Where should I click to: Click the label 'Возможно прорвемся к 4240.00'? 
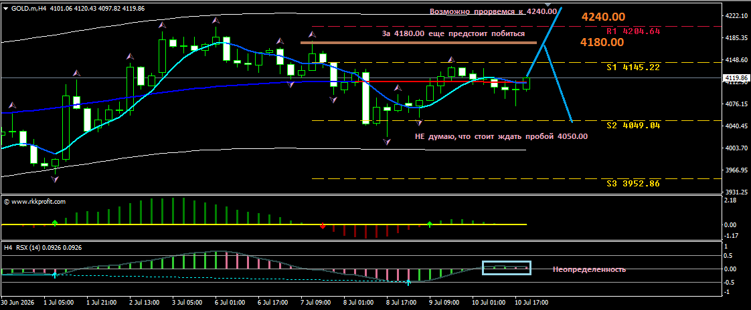(x=493, y=11)
